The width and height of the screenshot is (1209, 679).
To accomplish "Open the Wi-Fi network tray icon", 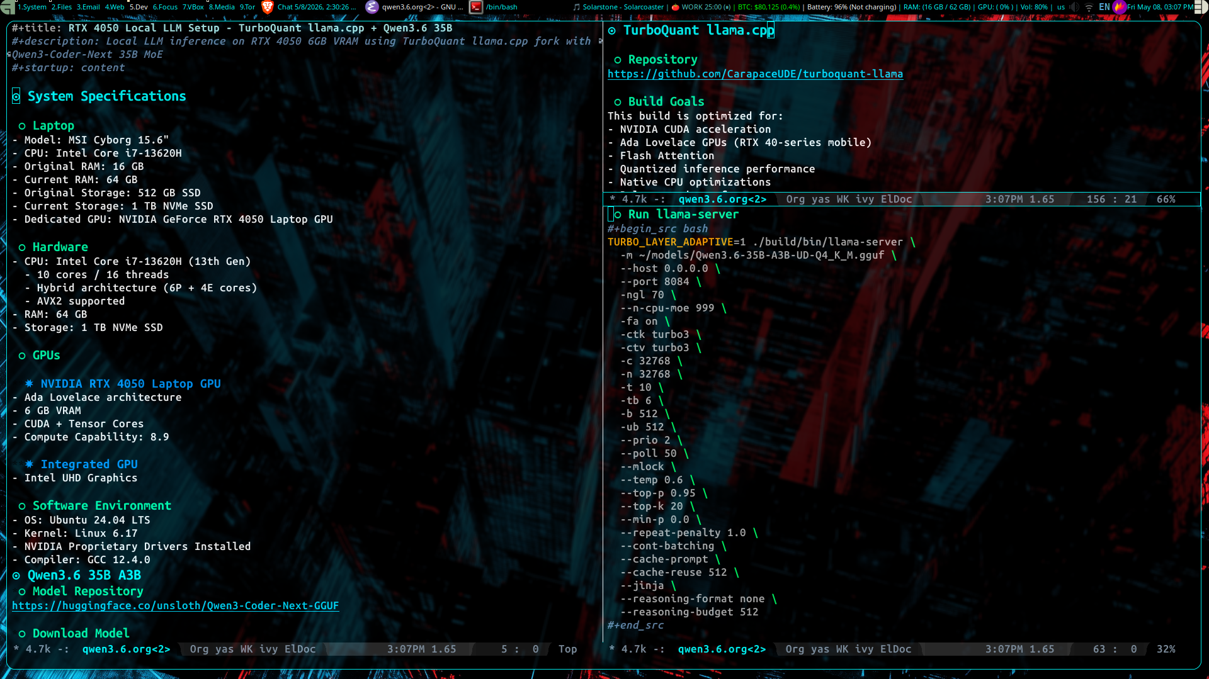I will pos(1089,8).
